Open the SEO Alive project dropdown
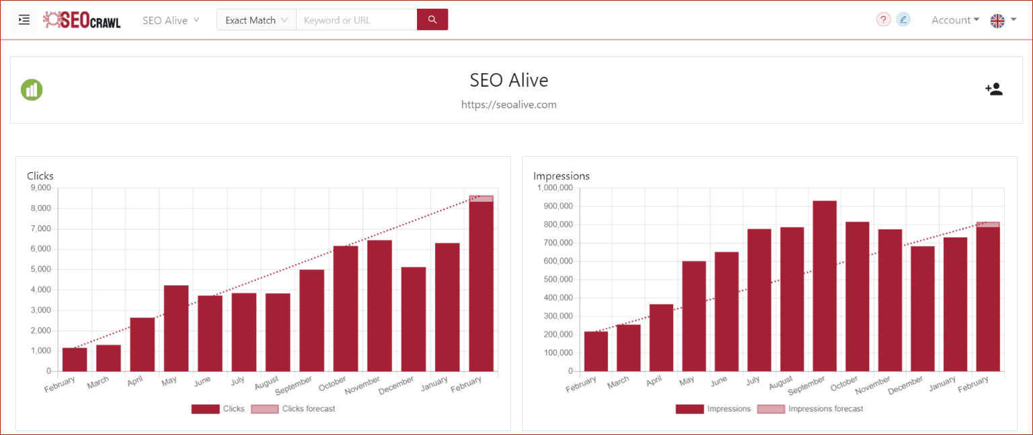1033x435 pixels. pyautogui.click(x=171, y=20)
